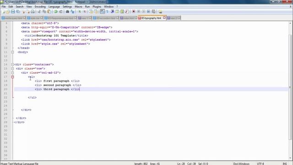The image size is (293, 165).
Task: Click the Zoom Out toolbar icon
Action: point(84,11)
